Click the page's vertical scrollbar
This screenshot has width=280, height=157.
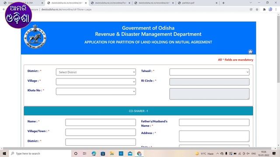click(278, 49)
